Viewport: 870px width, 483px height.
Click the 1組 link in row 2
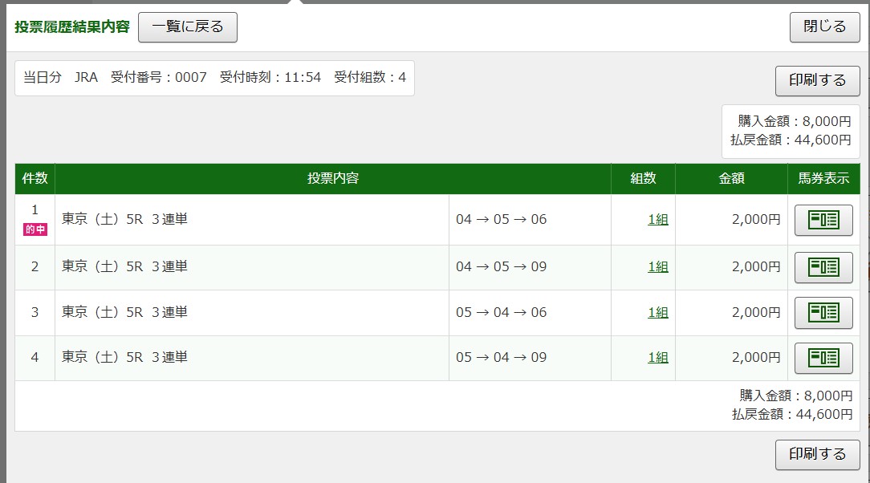(x=657, y=267)
